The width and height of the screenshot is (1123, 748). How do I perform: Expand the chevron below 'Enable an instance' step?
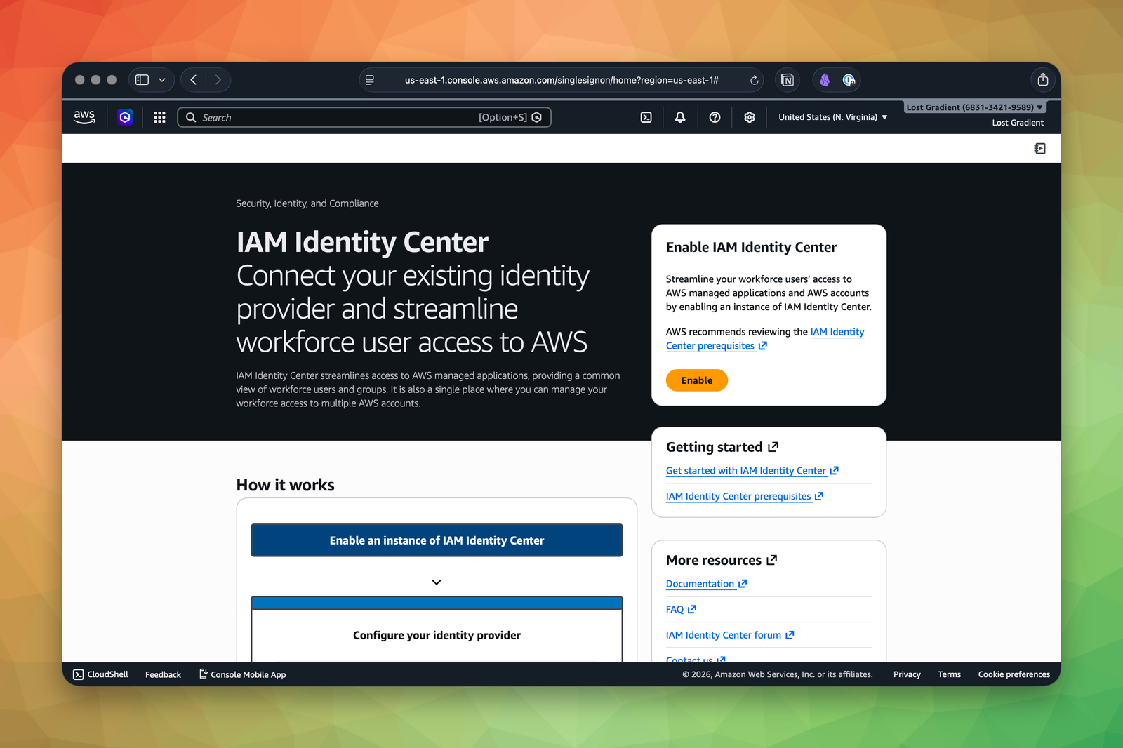tap(436, 582)
